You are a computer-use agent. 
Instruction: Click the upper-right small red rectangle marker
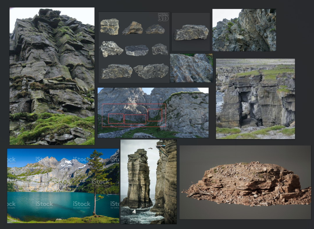[x=155, y=115]
